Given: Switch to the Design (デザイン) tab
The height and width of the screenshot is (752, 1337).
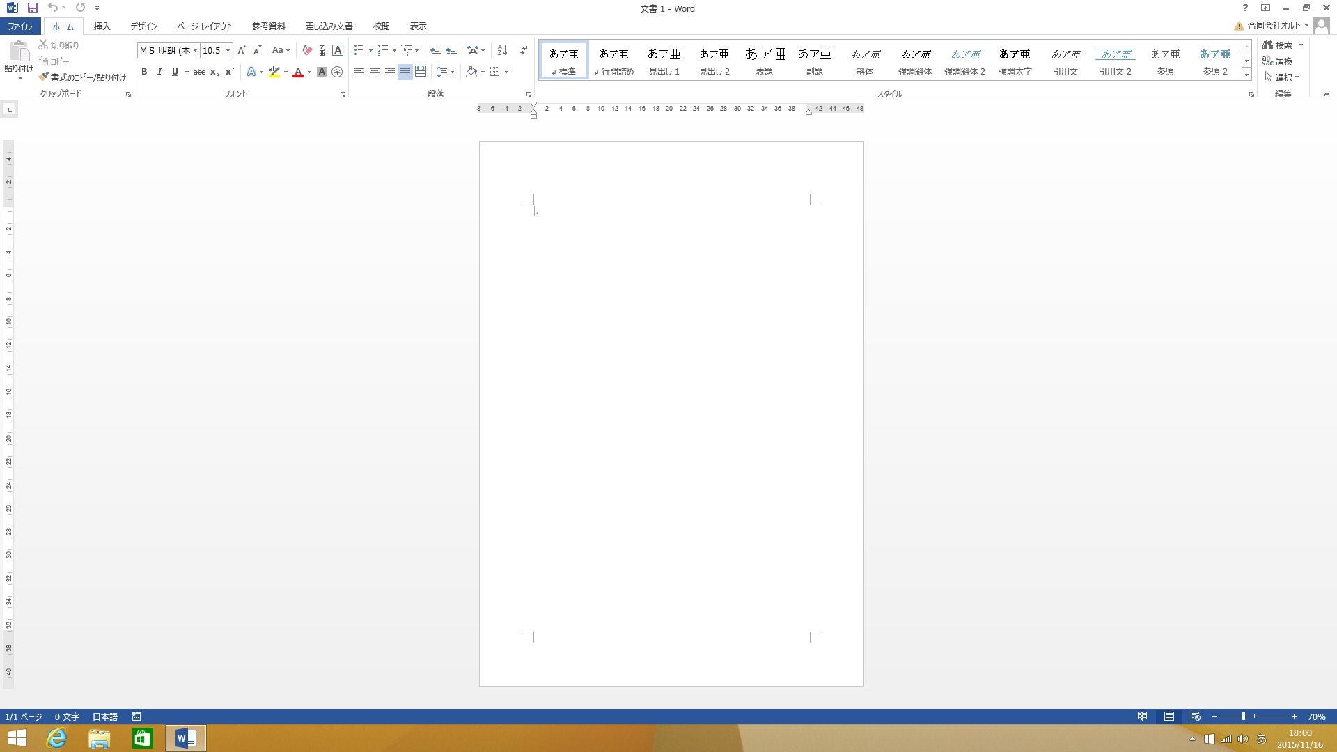Looking at the screenshot, I should click(144, 26).
